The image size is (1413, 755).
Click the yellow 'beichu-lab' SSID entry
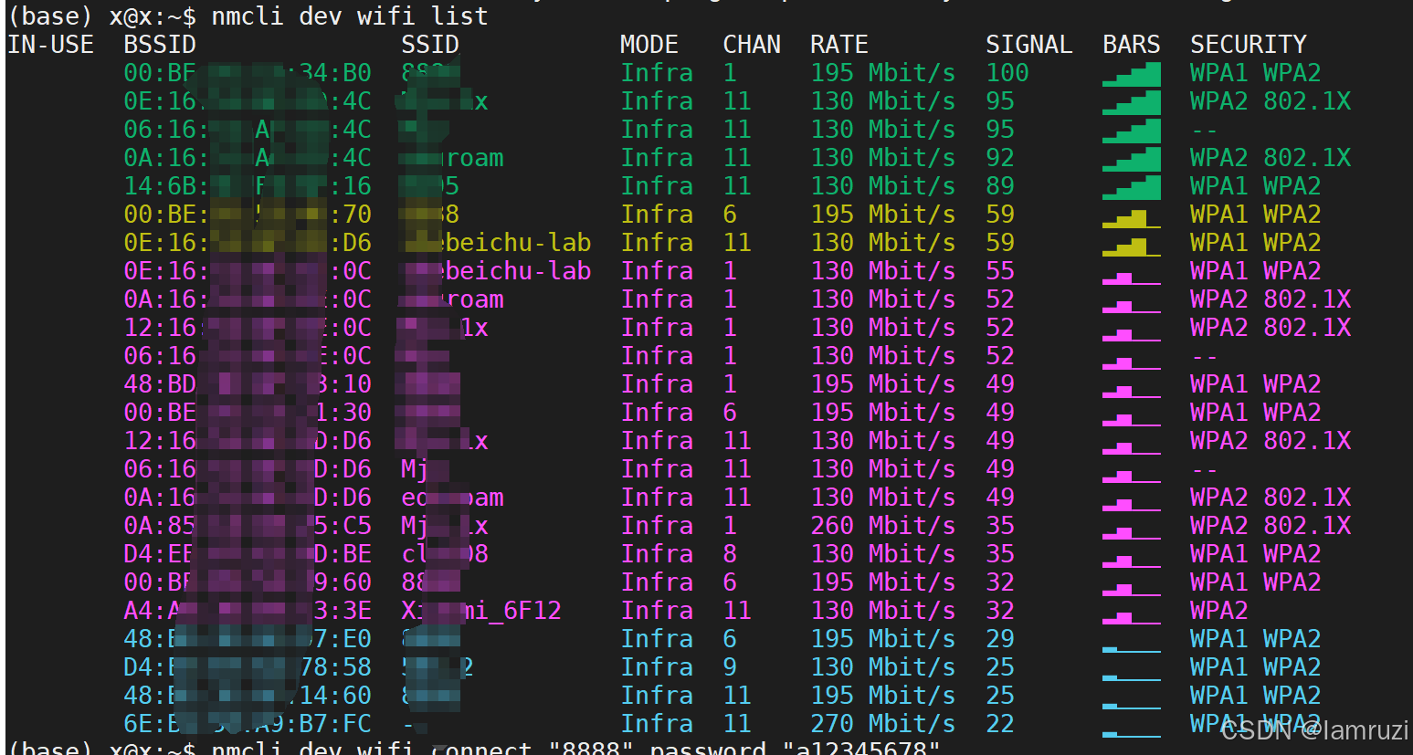pos(498,243)
